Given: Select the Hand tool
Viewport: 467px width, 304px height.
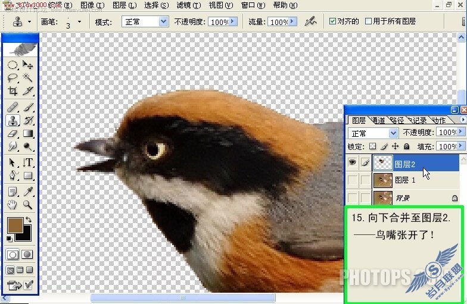Looking at the screenshot, I should [x=13, y=205].
